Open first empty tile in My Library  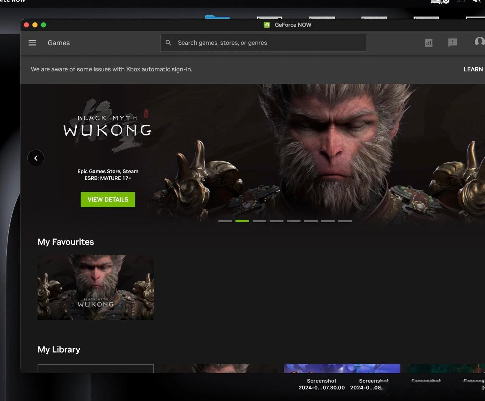tap(95, 368)
